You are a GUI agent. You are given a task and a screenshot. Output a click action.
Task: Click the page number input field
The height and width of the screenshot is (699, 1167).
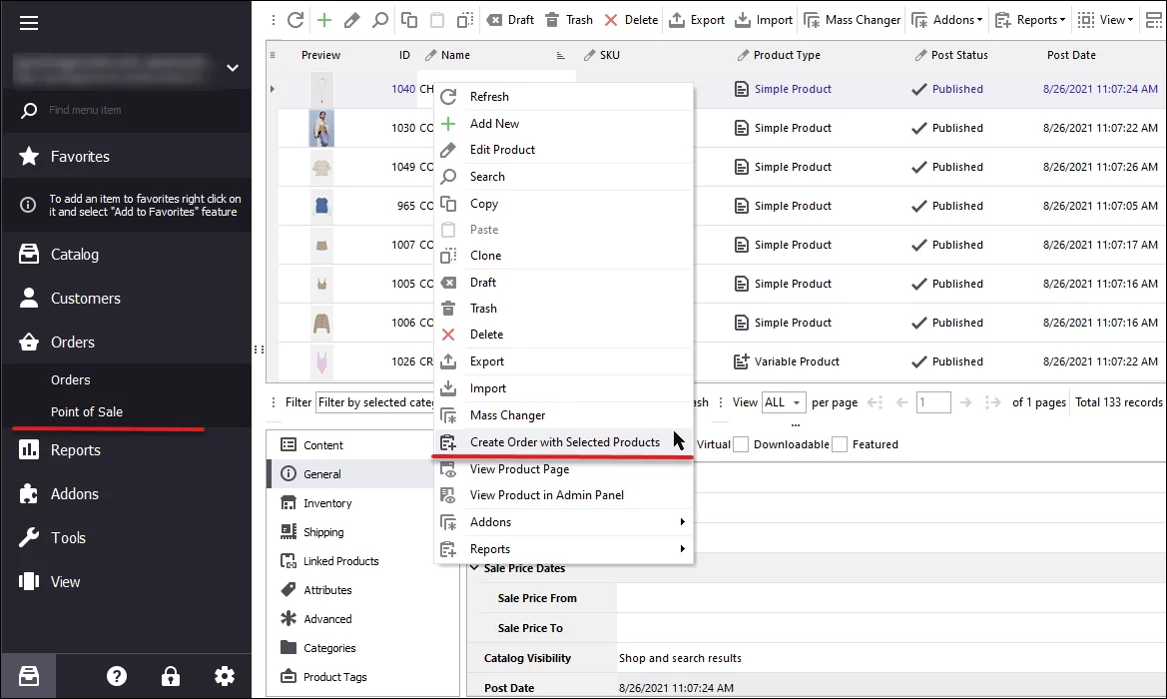933,402
